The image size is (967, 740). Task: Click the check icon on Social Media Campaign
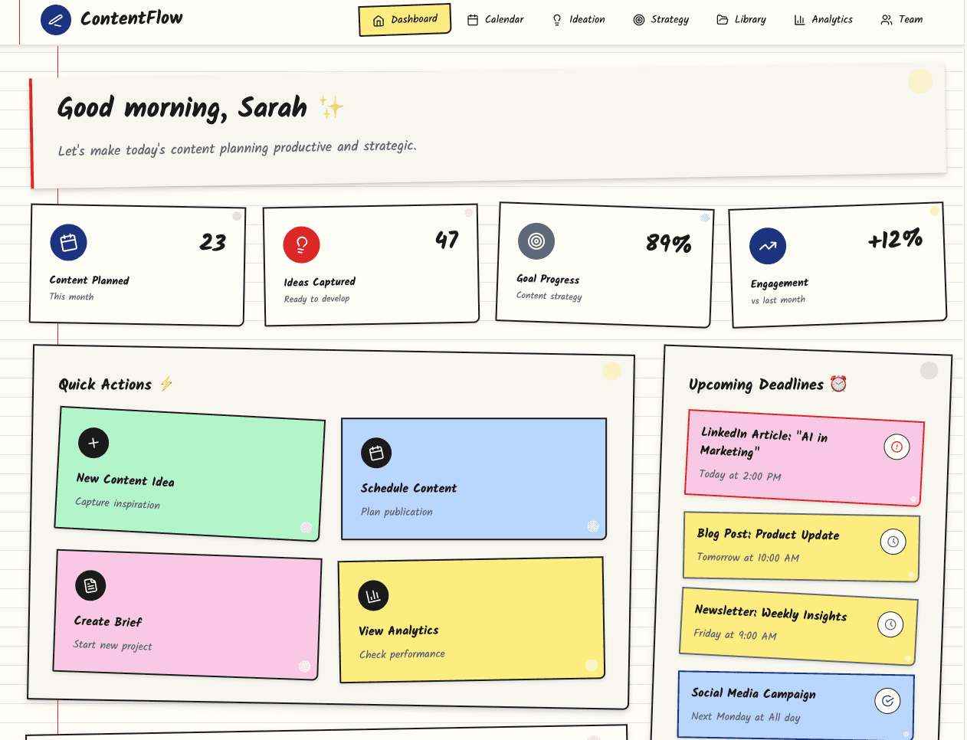887,700
